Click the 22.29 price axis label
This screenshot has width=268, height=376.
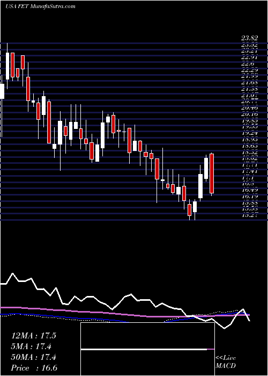click(250, 70)
